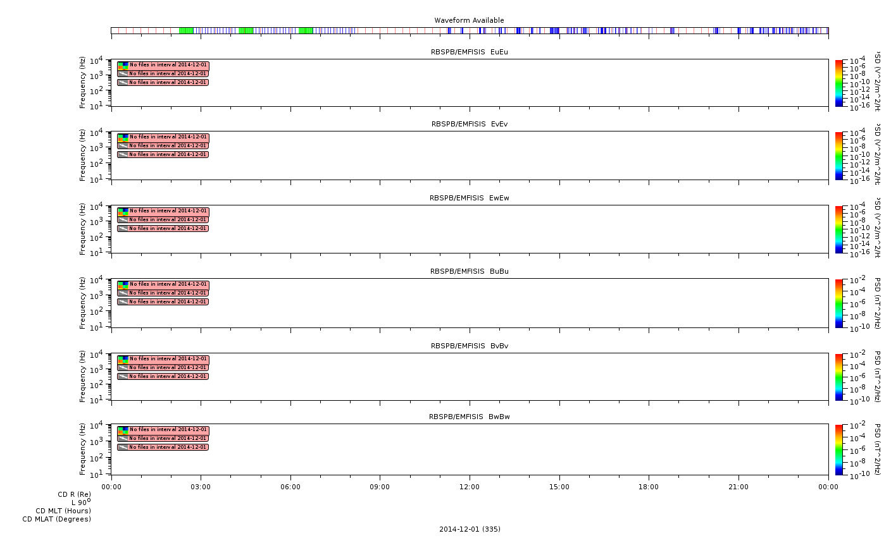
Task: Click the spectrogram icon in the EwEw panel
Action: [x=123, y=211]
